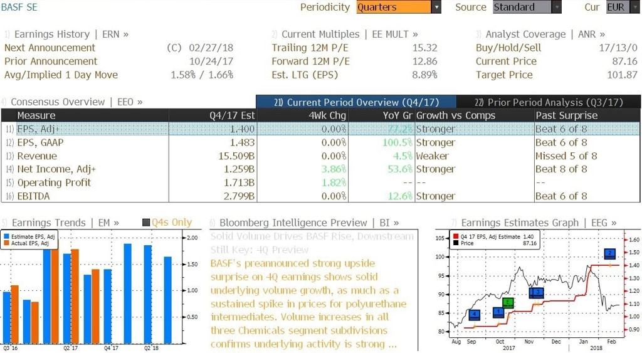Click the orange Actual EPS legend swatch
This screenshot has height=353, width=642.
click(6, 243)
